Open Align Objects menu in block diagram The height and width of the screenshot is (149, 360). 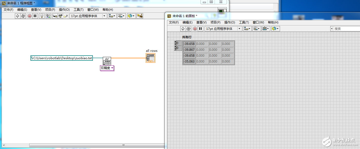pos(112,16)
